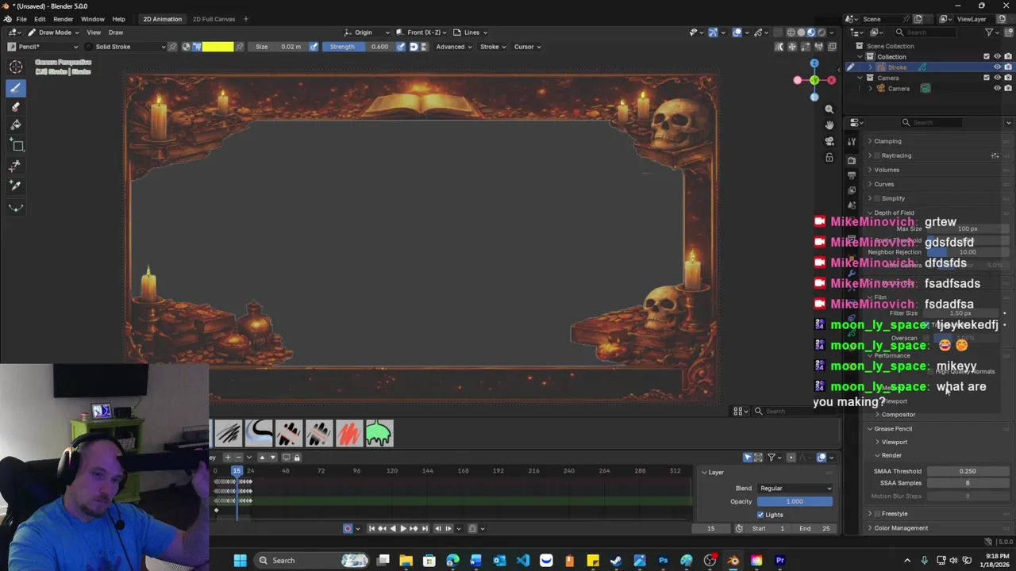
Task: Uncheck the Collection exclude checkbox
Action: (987, 56)
